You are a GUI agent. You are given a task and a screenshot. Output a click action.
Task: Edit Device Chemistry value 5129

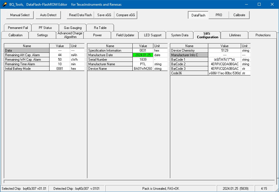[x=225, y=50]
